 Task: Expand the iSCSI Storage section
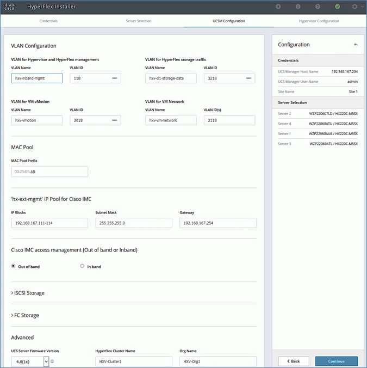click(x=28, y=293)
